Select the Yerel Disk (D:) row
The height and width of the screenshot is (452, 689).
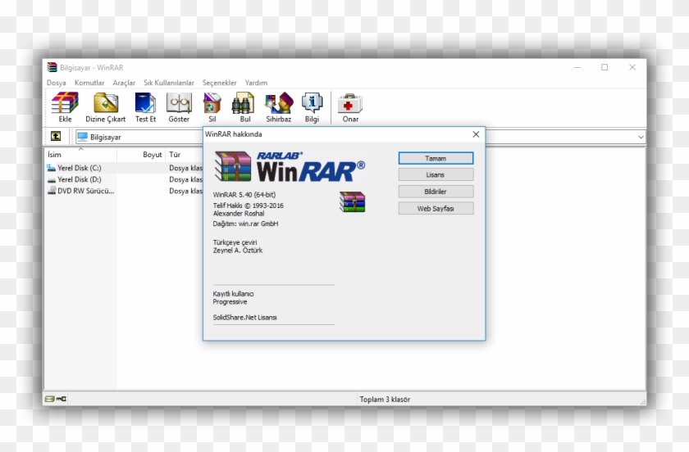124,179
